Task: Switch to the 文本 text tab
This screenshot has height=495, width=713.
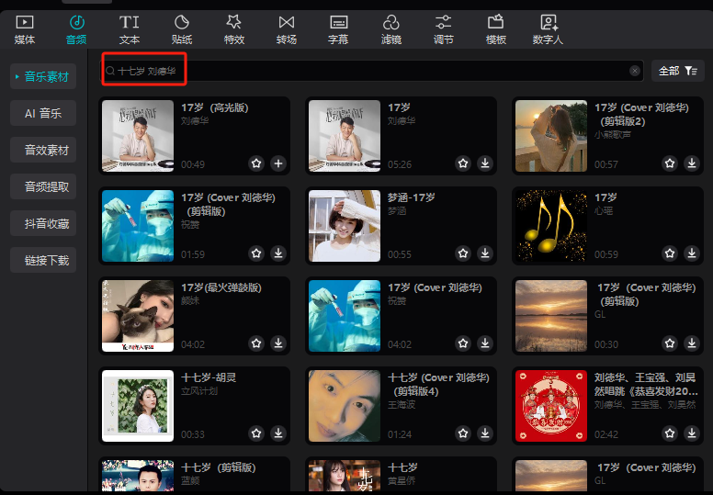Action: (130, 29)
